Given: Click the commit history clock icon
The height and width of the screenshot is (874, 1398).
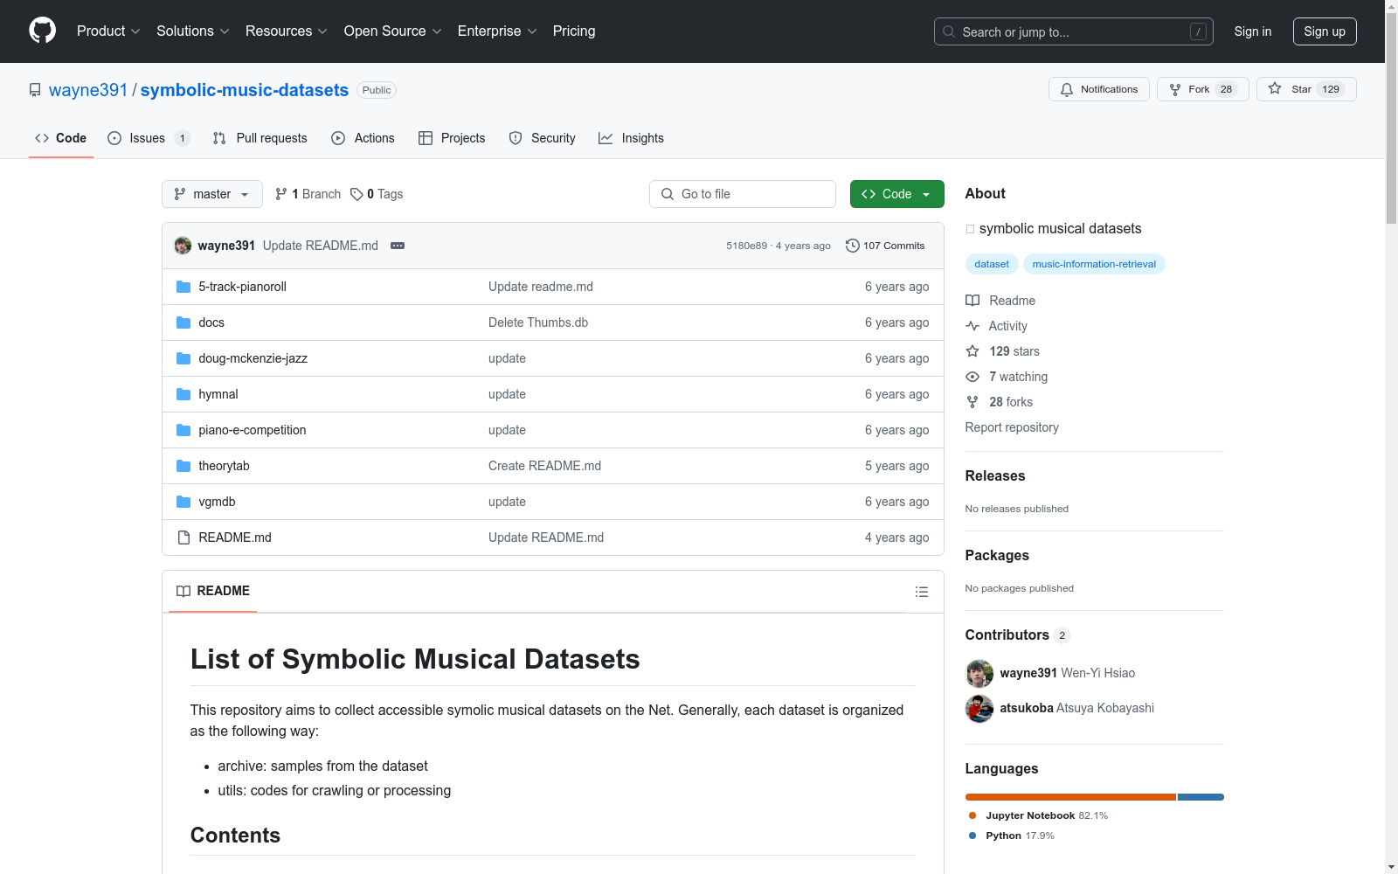Looking at the screenshot, I should pos(853,246).
